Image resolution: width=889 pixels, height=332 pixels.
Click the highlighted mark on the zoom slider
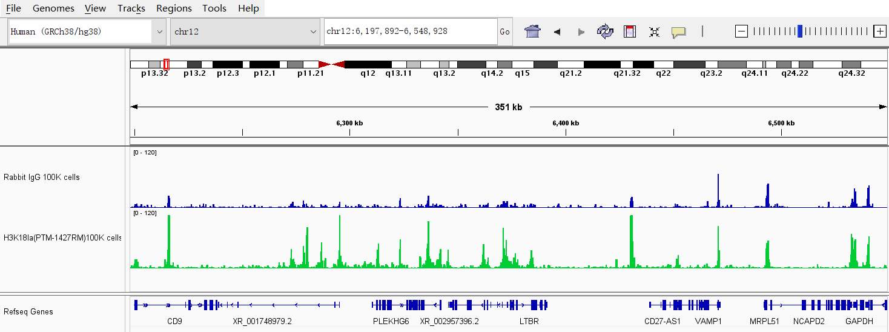point(800,32)
